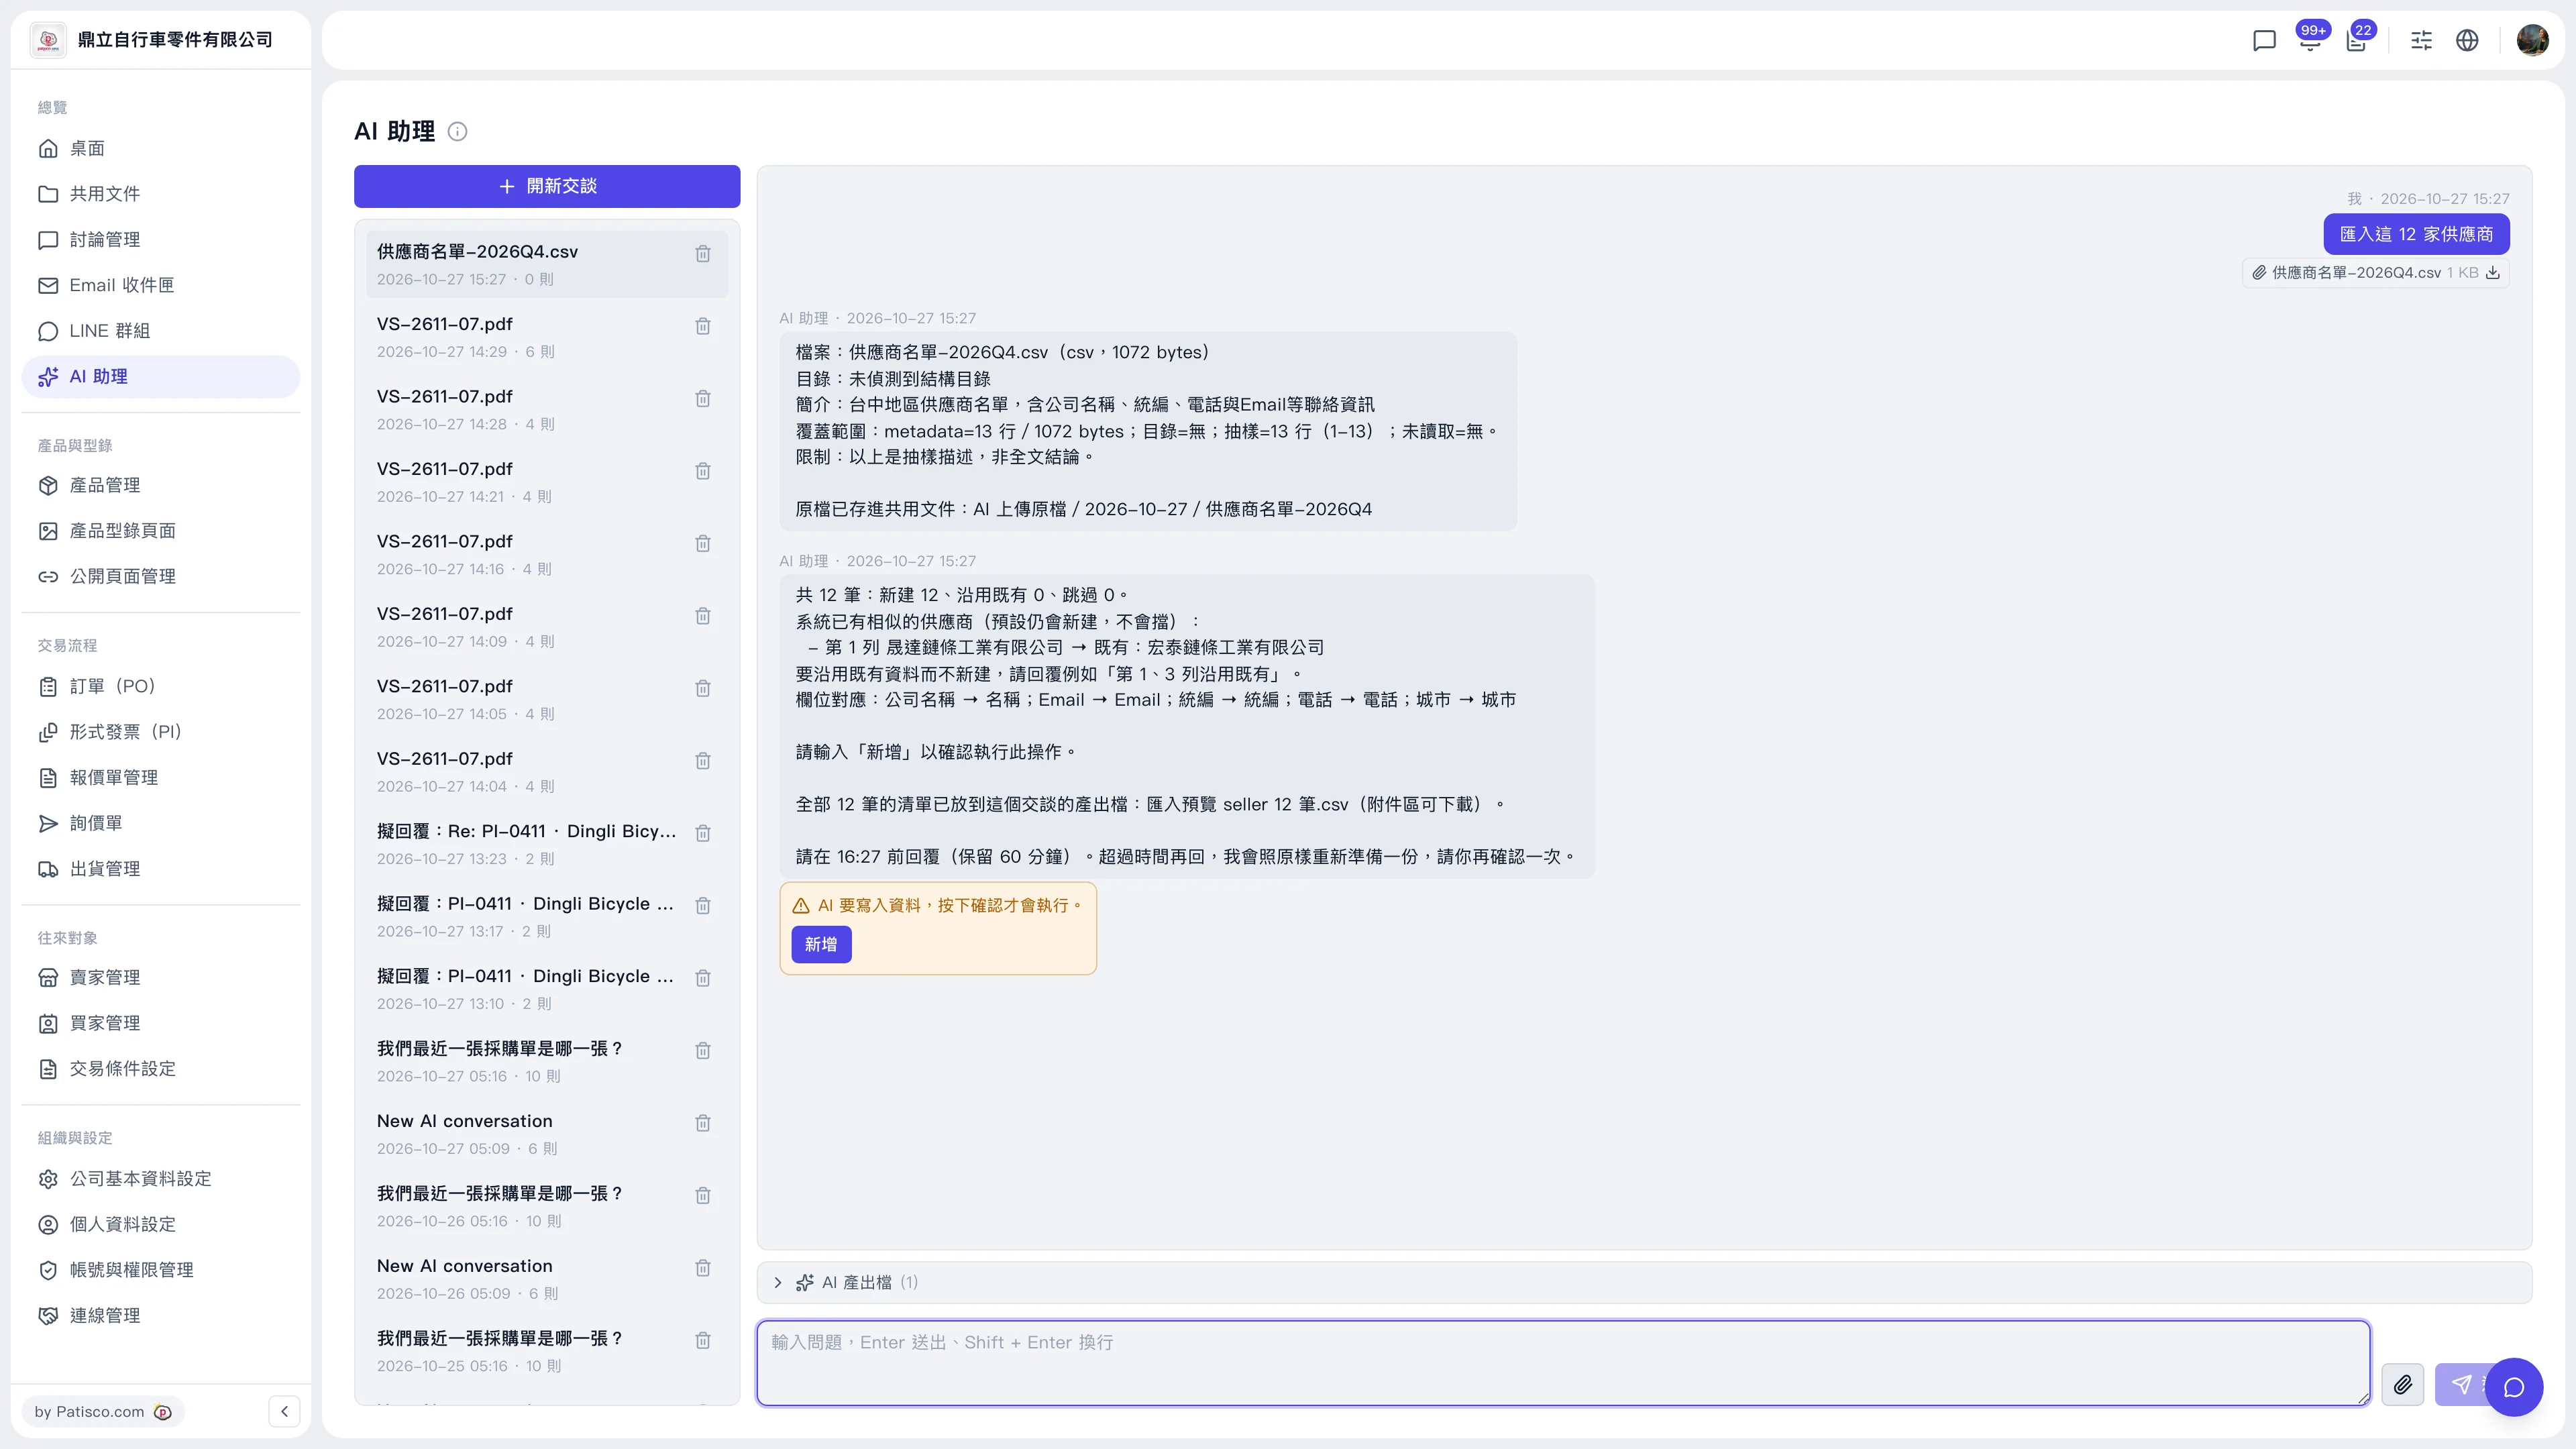Open 買家管理 in the sidebar
This screenshot has height=1449, width=2576.
coord(161,1023)
